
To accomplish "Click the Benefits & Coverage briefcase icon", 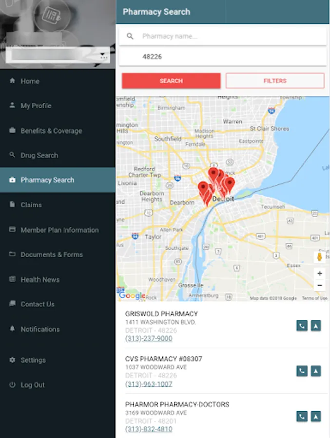I will coord(12,130).
